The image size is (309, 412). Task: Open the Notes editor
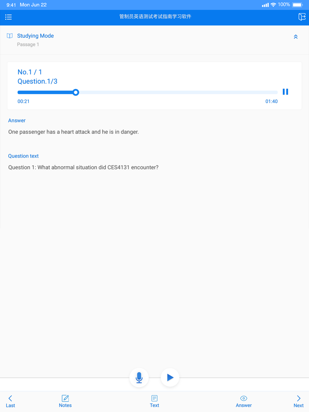point(65,401)
